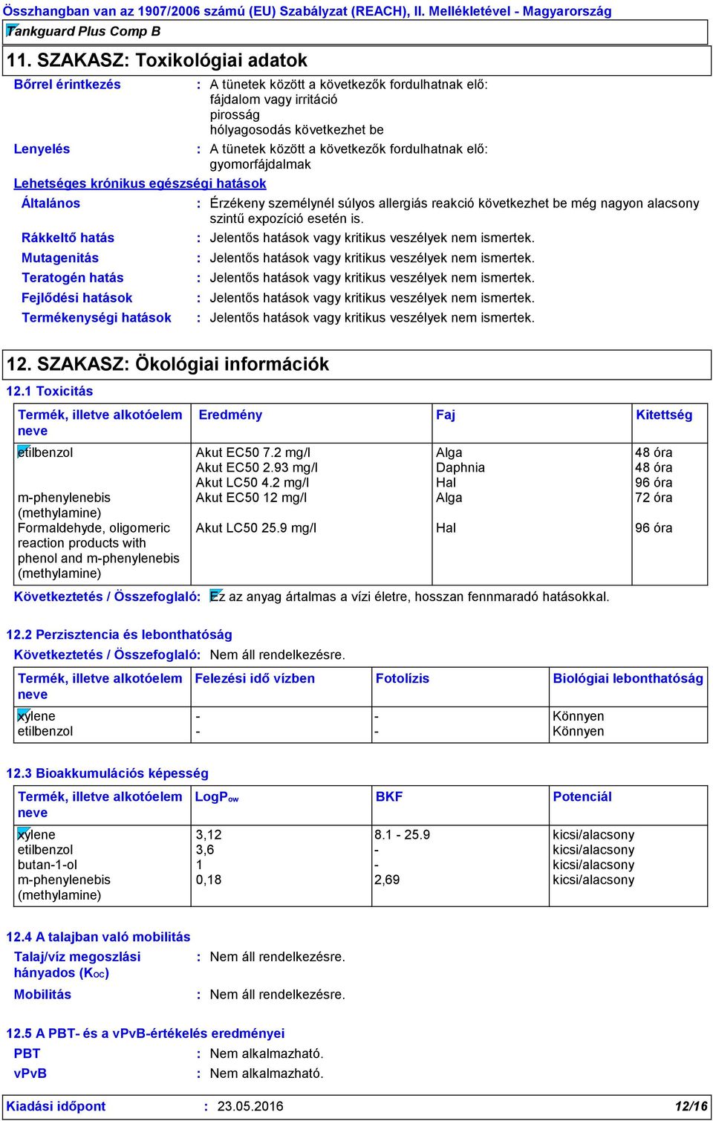Select the "BKF" column header
The height and width of the screenshot is (1121, 713).
389,797
